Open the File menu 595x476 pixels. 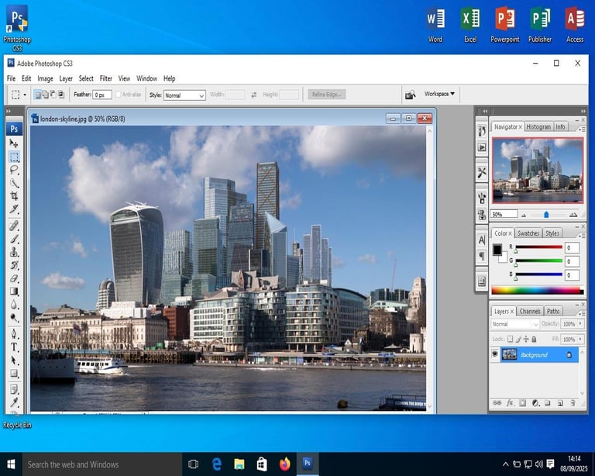pyautogui.click(x=12, y=78)
